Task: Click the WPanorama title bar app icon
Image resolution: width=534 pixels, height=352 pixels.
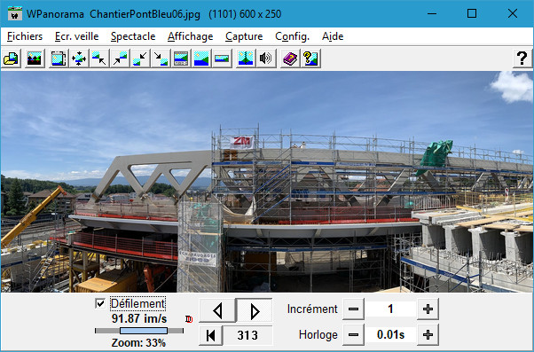Action: point(15,13)
